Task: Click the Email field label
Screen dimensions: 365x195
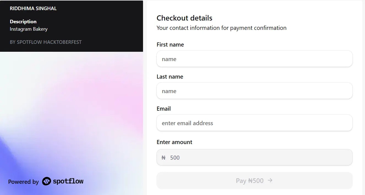Action: point(164,108)
